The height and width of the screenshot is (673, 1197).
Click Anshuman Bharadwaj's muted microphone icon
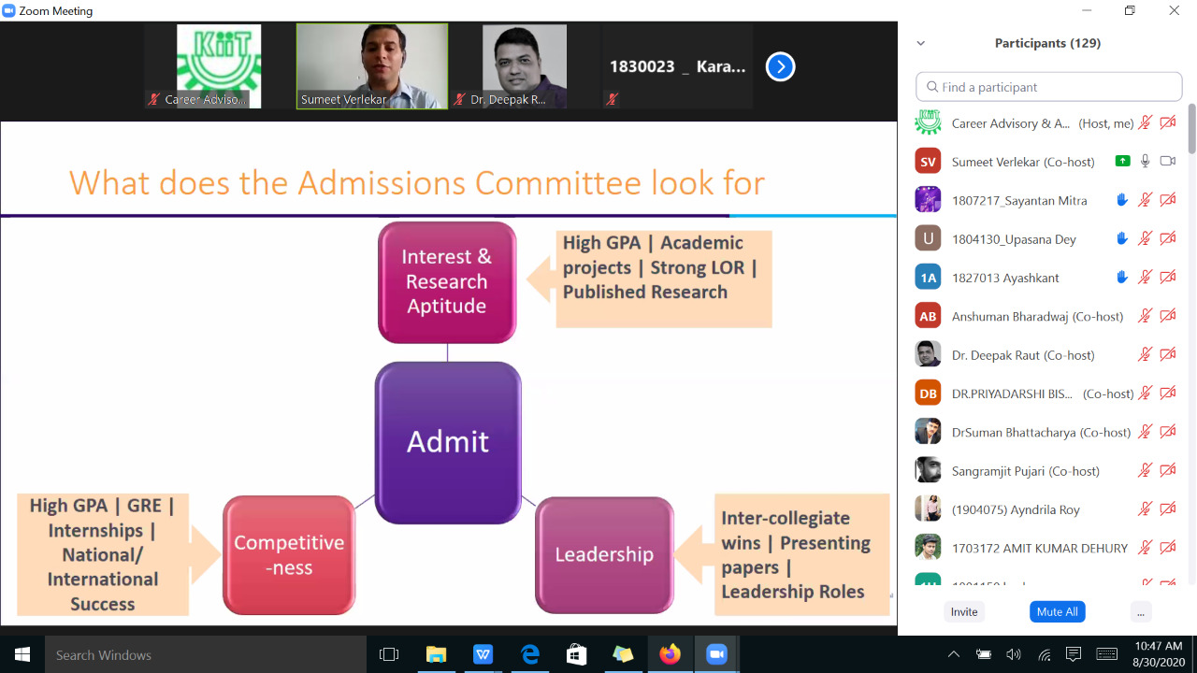1145,316
